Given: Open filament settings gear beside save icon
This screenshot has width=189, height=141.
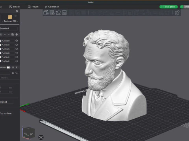Looking at the screenshot, I should pos(17,34).
